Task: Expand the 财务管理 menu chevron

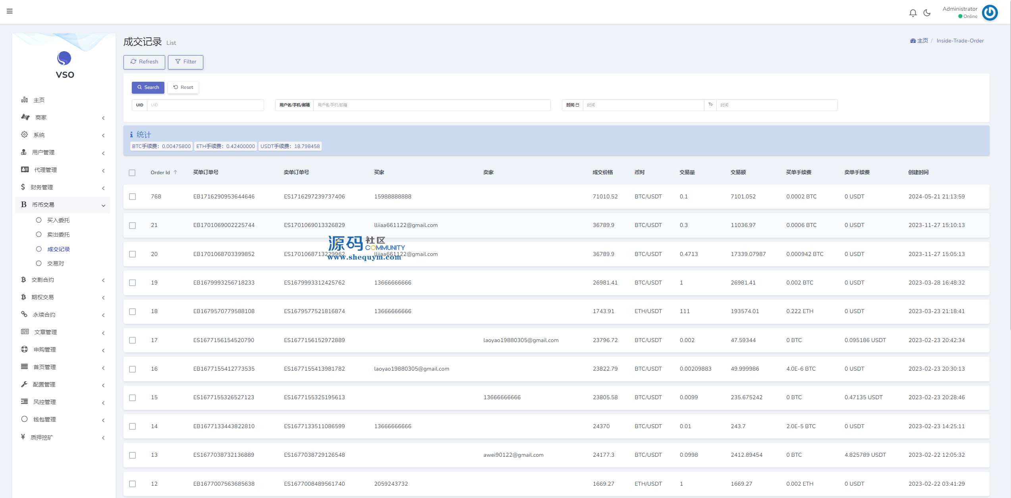Action: 103,188
